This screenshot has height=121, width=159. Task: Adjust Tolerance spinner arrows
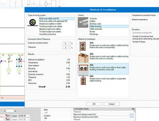[x=69, y=47]
